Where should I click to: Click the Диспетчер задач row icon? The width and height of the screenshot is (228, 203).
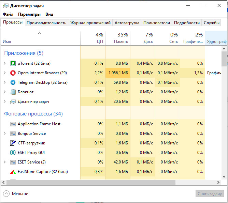pos(13,101)
